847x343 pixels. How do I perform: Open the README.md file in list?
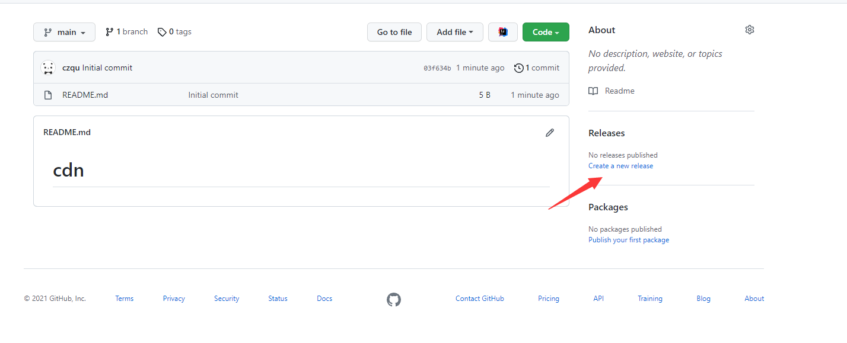[85, 95]
